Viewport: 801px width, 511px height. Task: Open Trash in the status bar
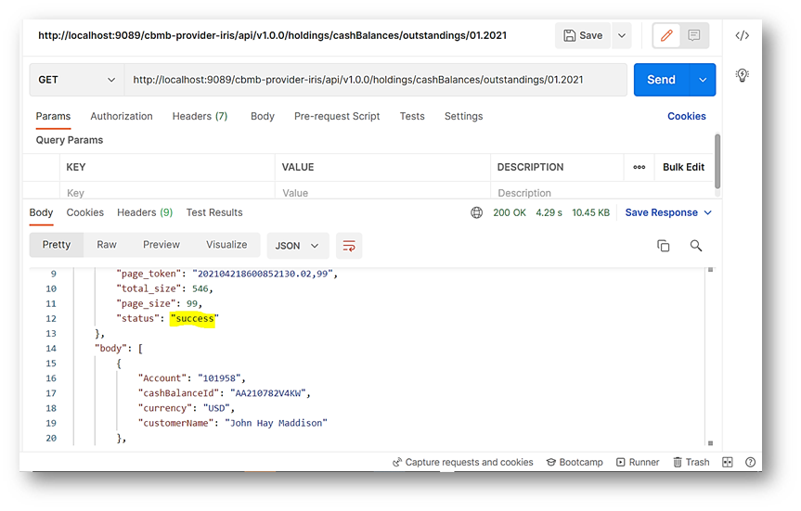point(691,462)
